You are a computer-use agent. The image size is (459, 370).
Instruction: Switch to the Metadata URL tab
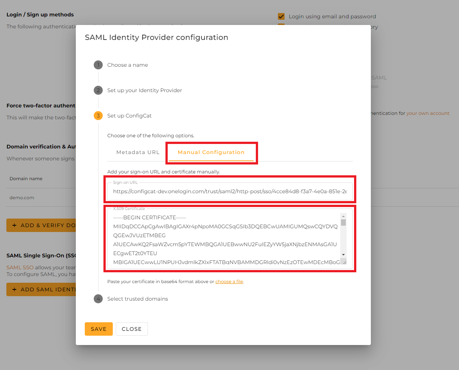138,152
